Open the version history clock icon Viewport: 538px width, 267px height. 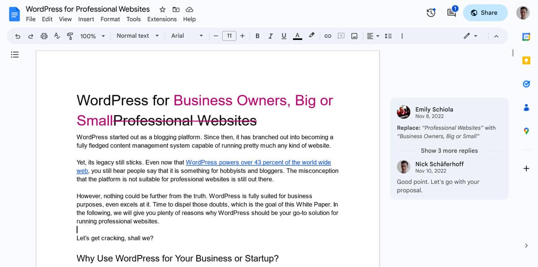coord(431,13)
